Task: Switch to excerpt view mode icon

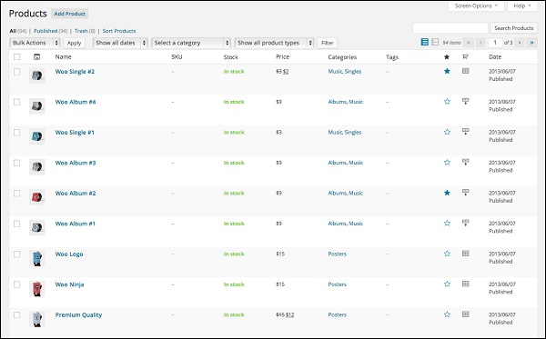Action: point(435,43)
